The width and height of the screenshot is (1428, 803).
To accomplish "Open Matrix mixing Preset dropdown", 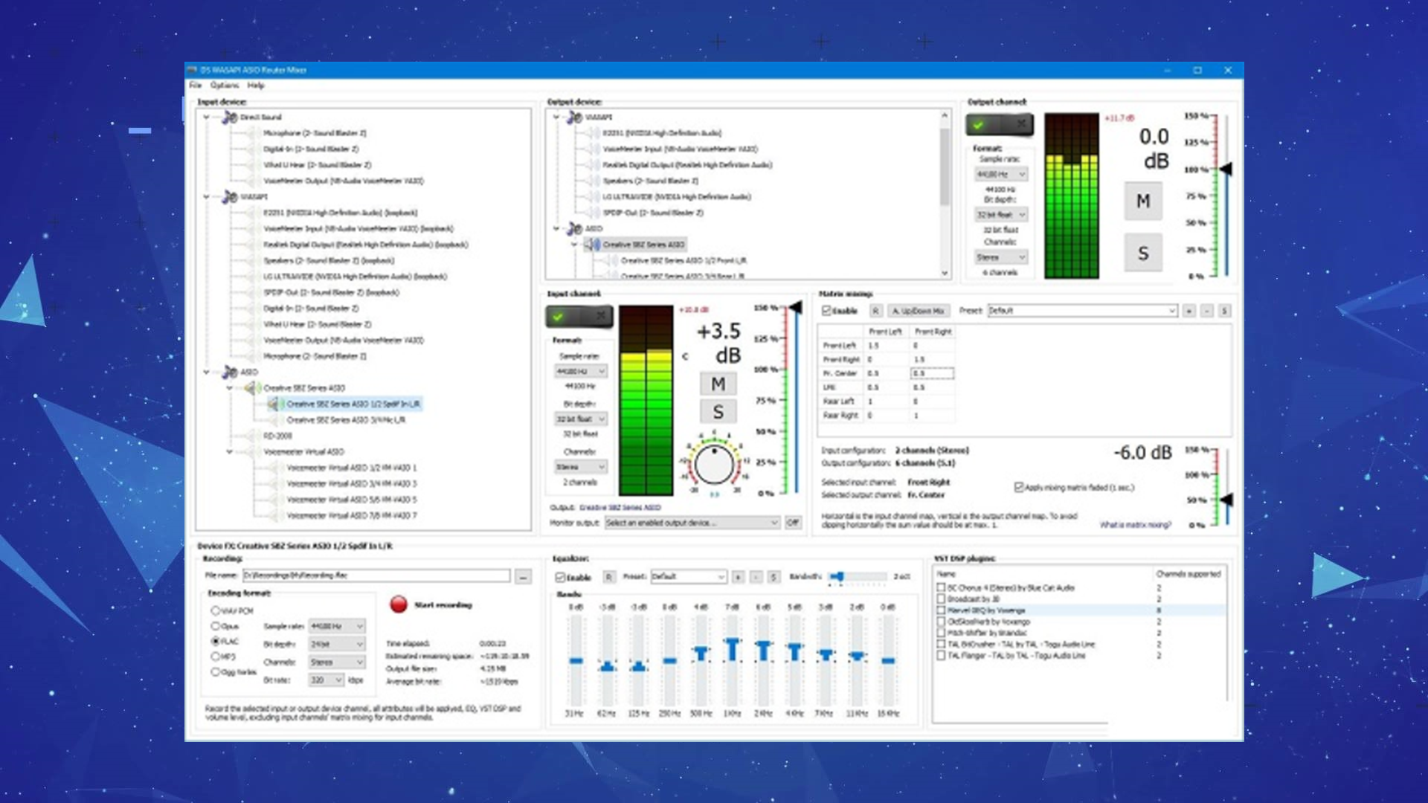I will (x=1082, y=311).
